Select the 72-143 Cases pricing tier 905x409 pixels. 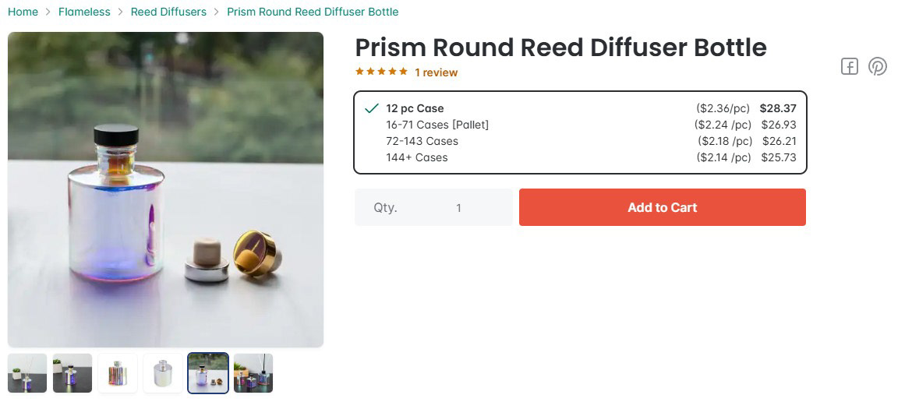point(422,141)
